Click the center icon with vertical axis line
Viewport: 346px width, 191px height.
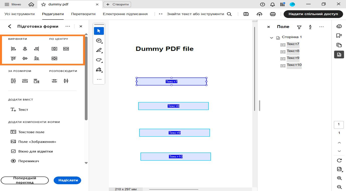54,49
